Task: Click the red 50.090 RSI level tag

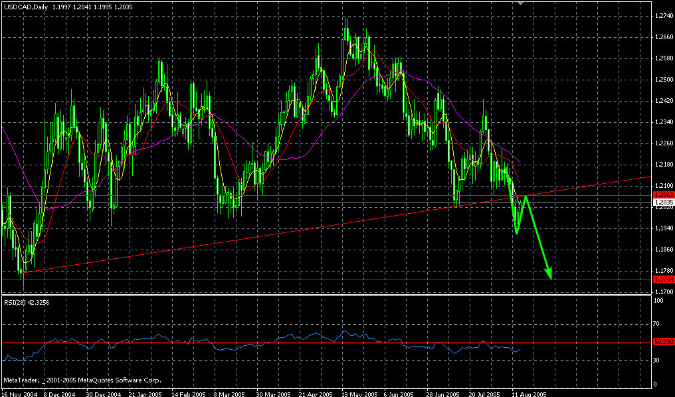Action: (x=664, y=342)
